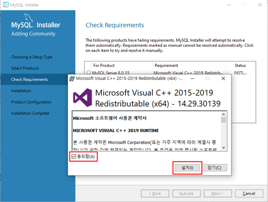Click the Requirement column header

click(x=166, y=66)
